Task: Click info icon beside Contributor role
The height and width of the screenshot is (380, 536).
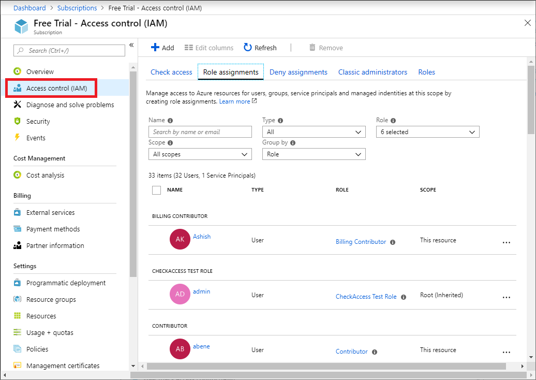Action: 374,352
